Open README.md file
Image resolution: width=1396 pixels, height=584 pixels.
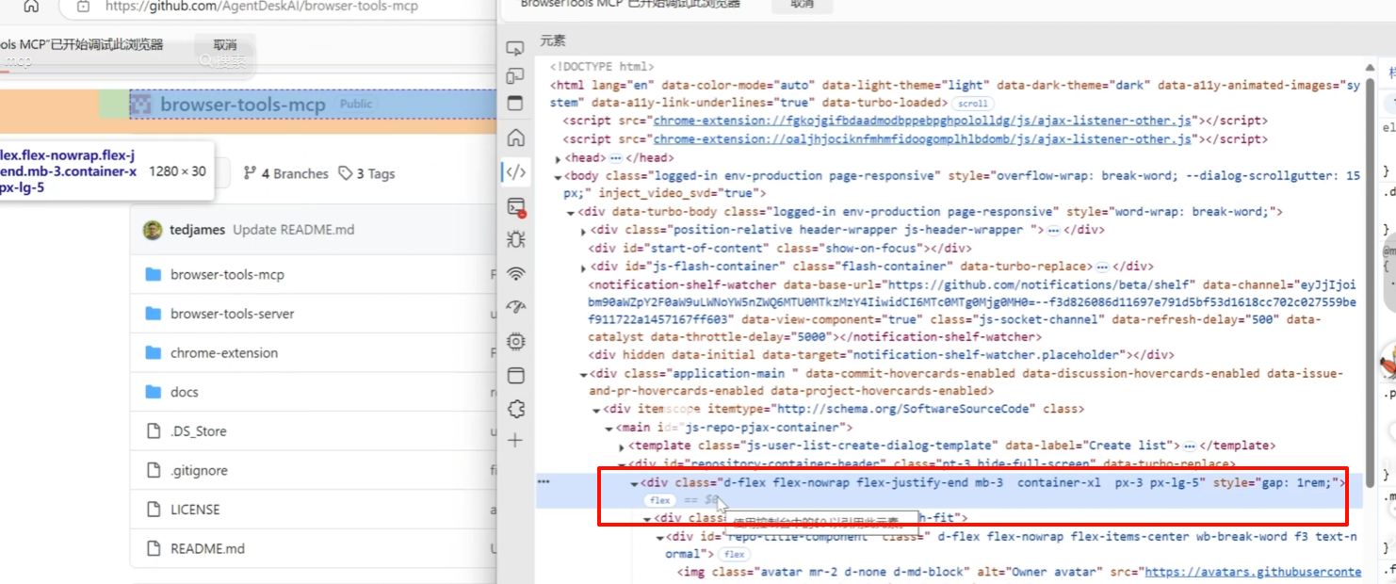click(207, 548)
